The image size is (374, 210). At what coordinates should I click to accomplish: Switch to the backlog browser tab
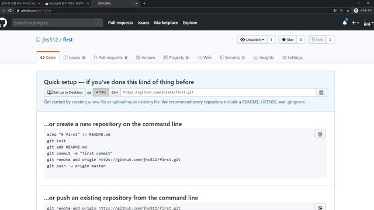click(x=67, y=3)
